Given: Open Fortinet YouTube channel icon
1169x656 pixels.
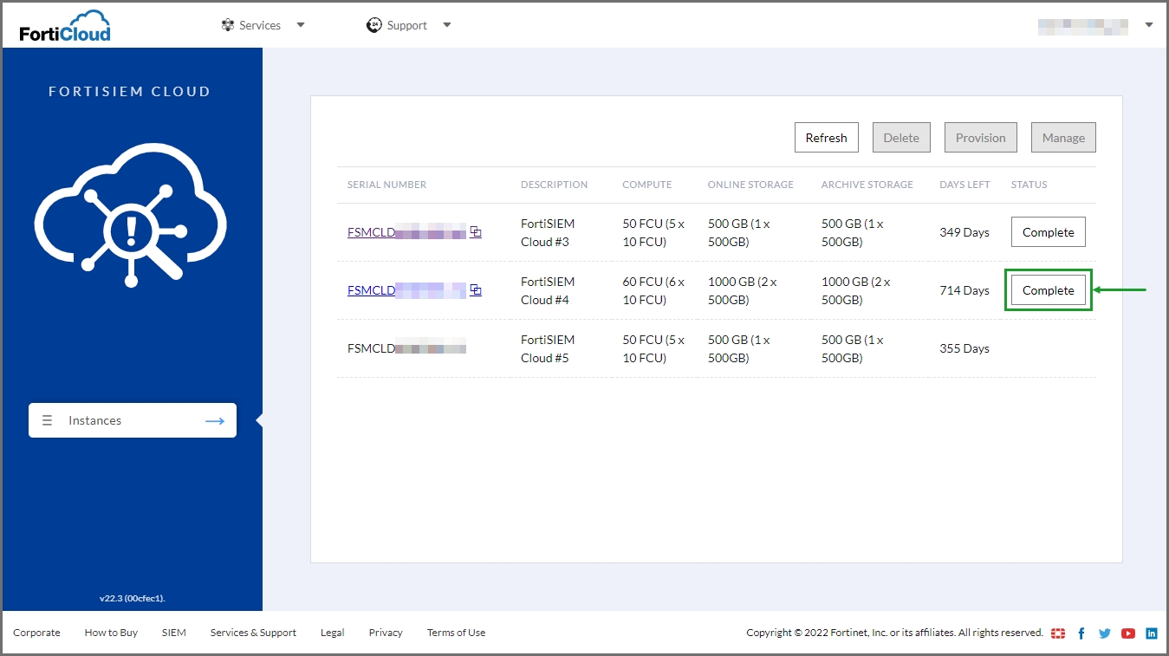Looking at the screenshot, I should [x=1128, y=633].
